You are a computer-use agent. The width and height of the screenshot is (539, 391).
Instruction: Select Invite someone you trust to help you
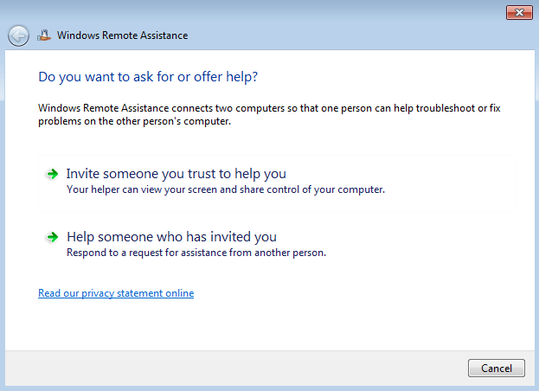point(277,183)
